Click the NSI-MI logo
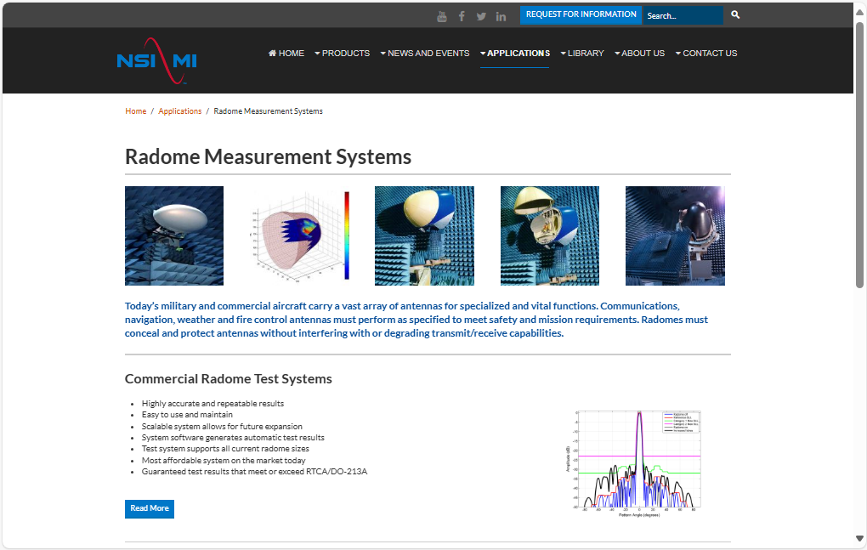This screenshot has width=867, height=550. 157,60
